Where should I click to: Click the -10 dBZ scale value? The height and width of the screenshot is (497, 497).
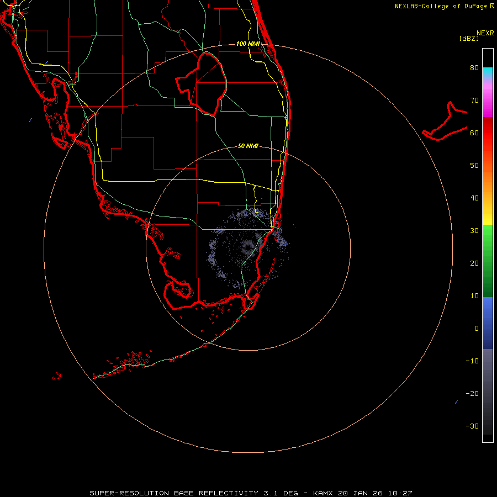point(472,361)
